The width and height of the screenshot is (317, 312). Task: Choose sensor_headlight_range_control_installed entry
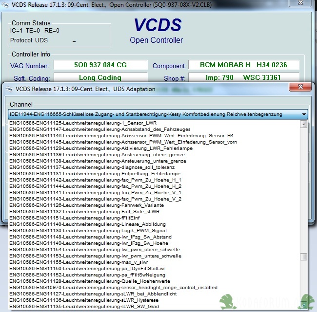(x=113, y=288)
